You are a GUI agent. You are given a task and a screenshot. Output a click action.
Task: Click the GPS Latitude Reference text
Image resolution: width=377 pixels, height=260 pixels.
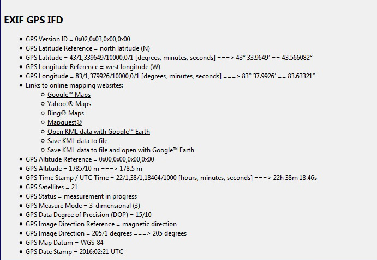point(88,48)
